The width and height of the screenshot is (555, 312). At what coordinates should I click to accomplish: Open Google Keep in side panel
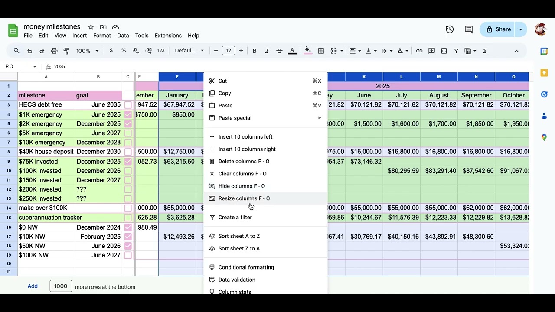click(544, 73)
